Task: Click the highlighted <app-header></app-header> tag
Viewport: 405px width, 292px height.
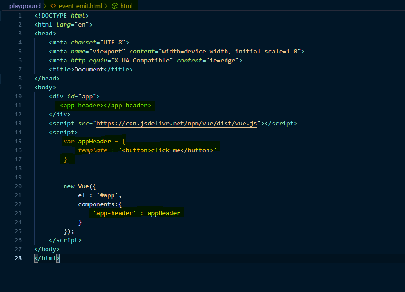Action: [105, 106]
